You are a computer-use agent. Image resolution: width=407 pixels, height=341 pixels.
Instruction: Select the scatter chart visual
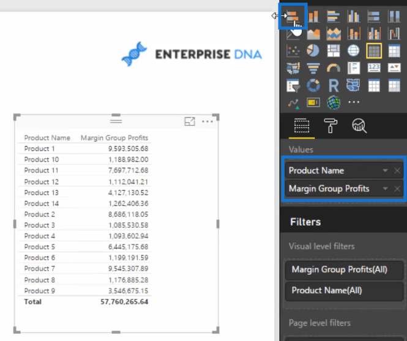[293, 51]
